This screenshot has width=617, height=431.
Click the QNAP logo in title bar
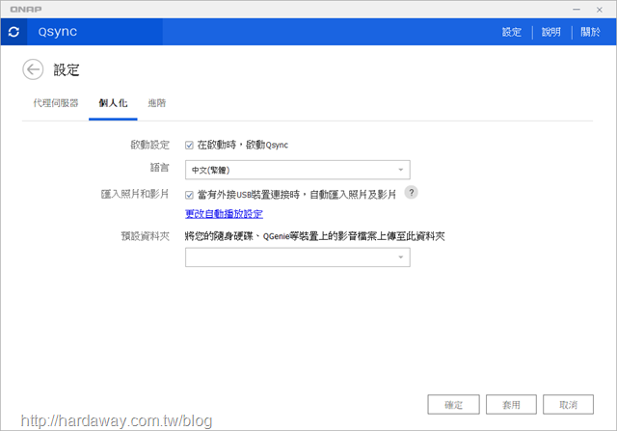click(26, 9)
